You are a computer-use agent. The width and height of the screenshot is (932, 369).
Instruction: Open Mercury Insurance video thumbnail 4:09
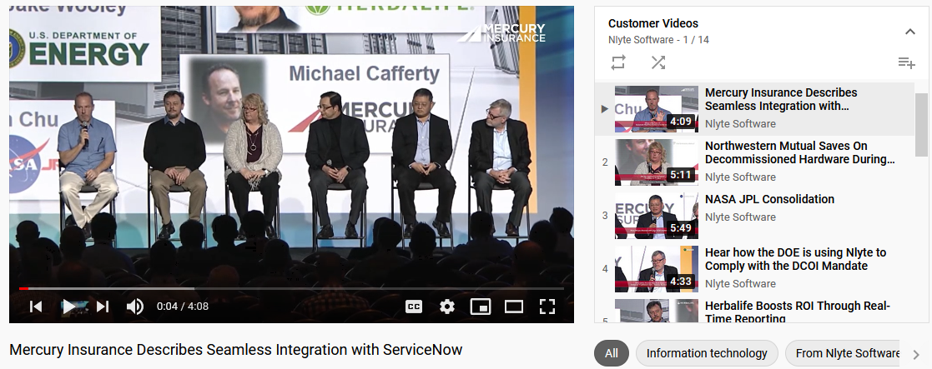coord(656,109)
